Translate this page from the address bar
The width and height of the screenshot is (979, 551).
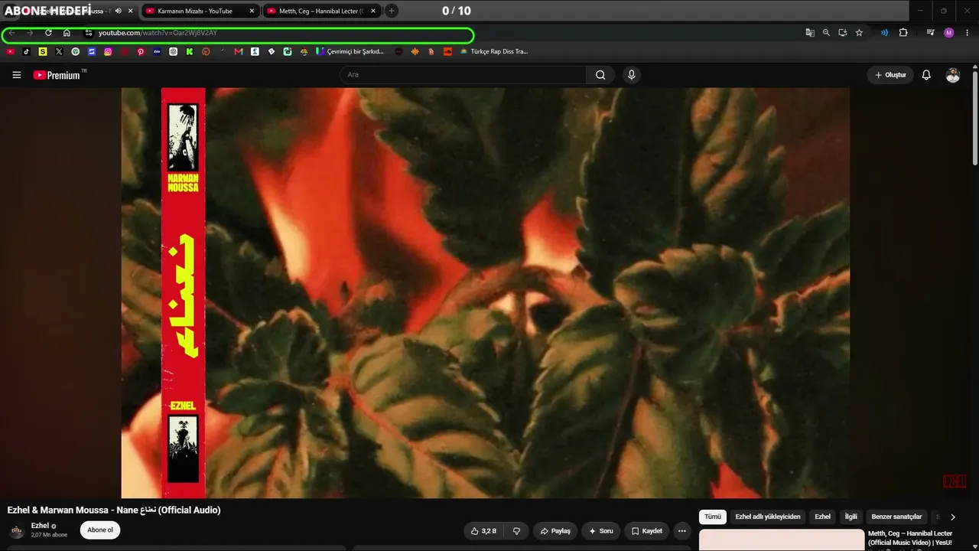(810, 33)
